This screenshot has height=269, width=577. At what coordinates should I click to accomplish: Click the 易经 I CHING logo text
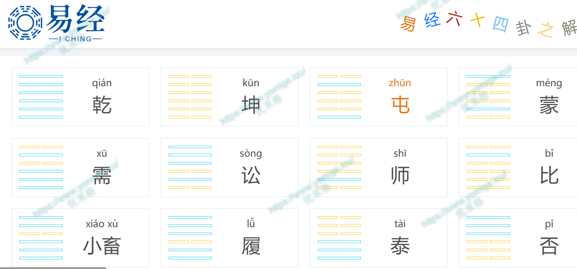pyautogui.click(x=75, y=23)
